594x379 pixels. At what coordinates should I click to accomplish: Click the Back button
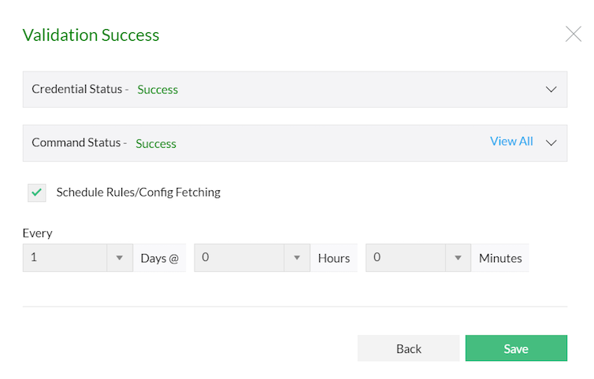pyautogui.click(x=408, y=348)
